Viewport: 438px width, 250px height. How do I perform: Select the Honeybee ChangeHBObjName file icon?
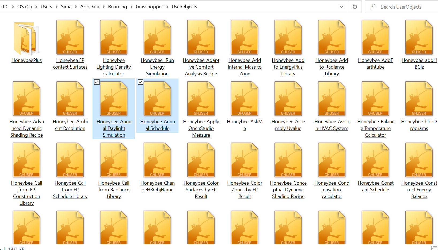point(157,160)
